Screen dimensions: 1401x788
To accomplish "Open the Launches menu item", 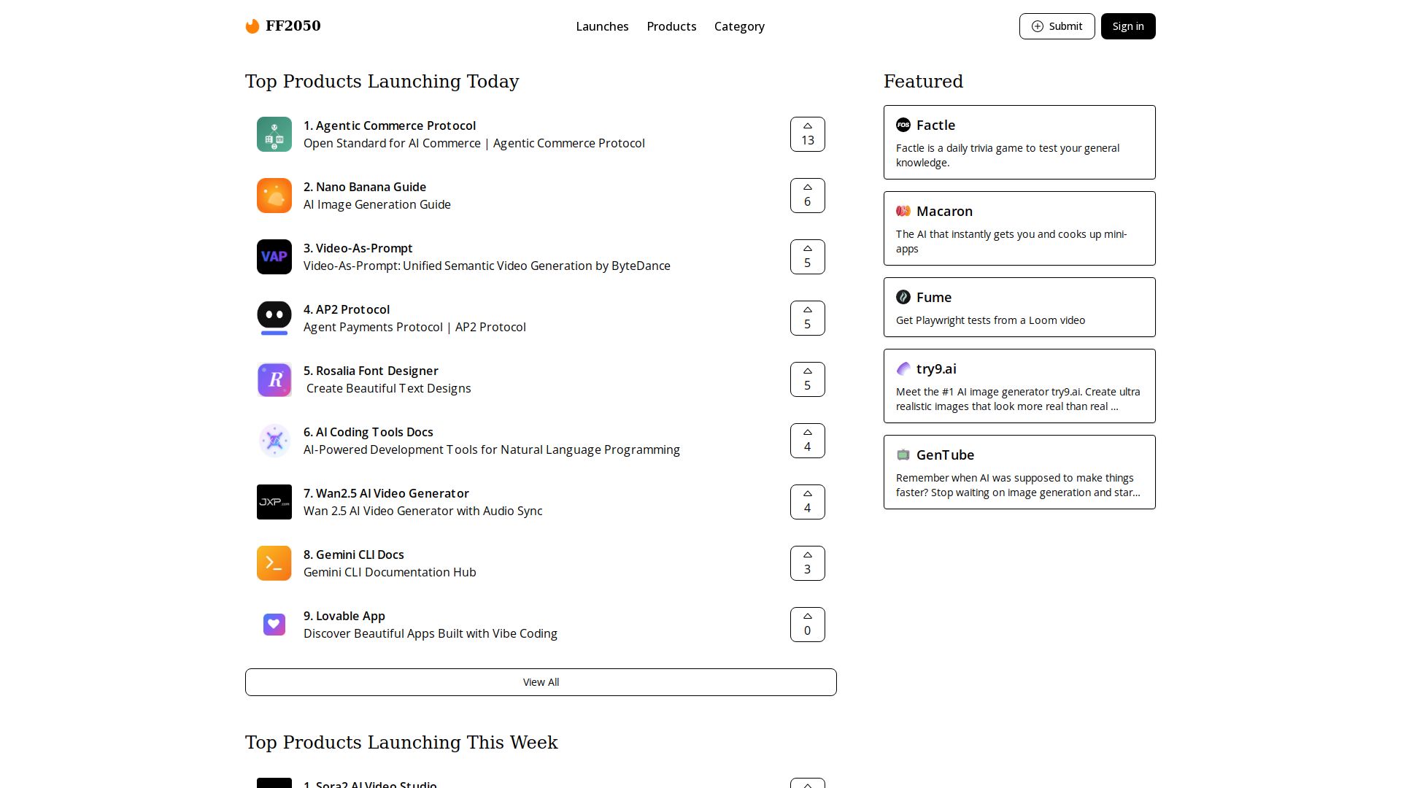I will [x=602, y=26].
